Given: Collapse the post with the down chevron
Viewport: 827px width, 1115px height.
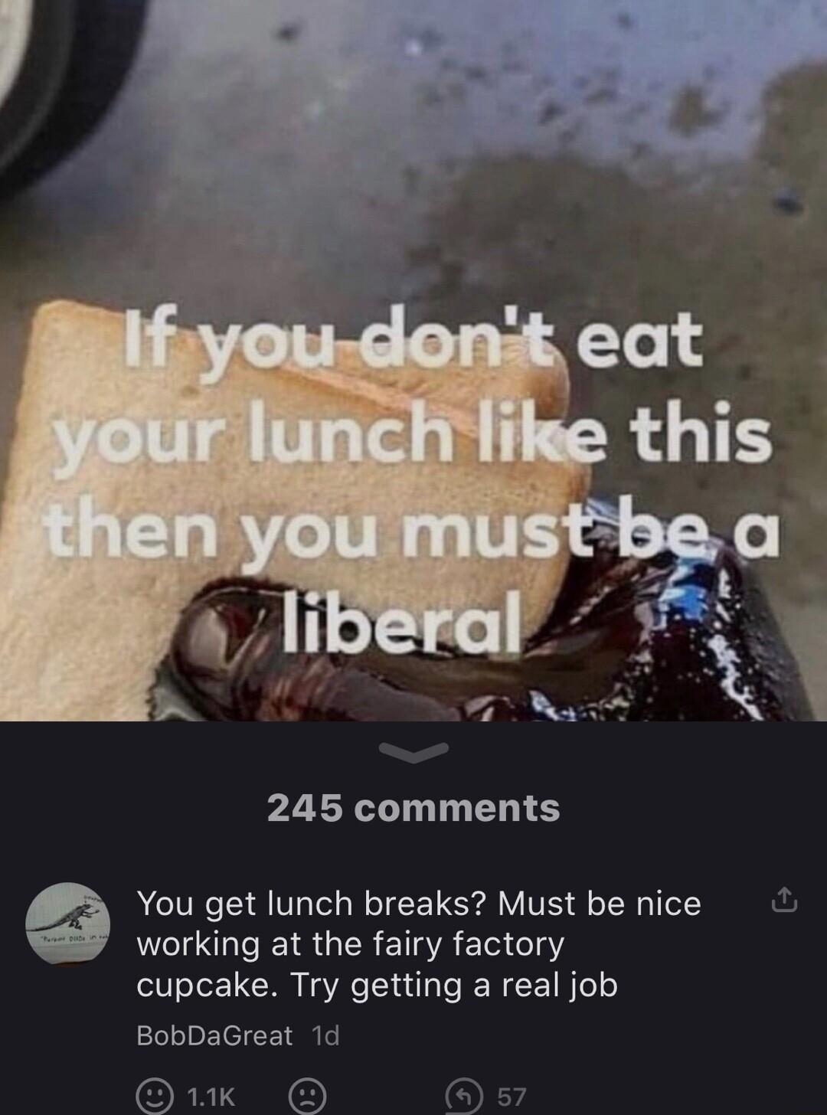Looking at the screenshot, I should (x=414, y=752).
